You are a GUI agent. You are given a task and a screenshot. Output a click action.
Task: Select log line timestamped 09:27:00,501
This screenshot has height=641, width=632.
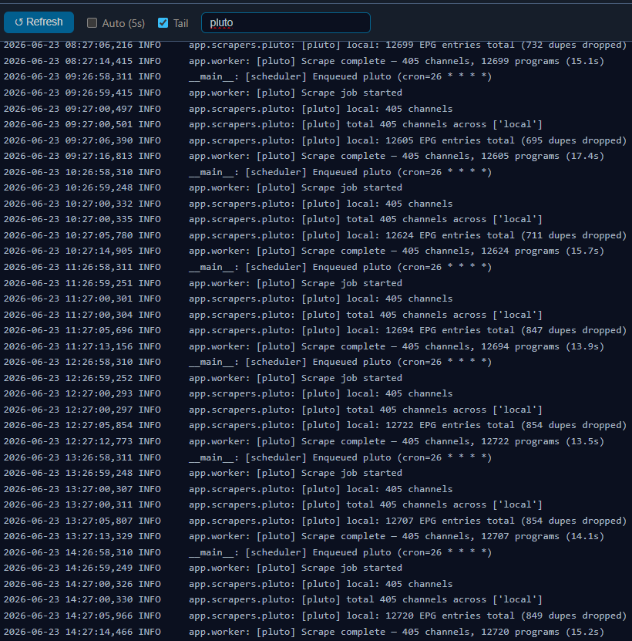tap(273, 124)
